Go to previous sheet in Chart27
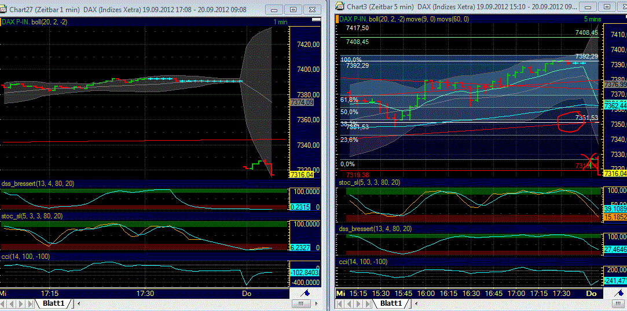627x311 pixels. (10, 303)
